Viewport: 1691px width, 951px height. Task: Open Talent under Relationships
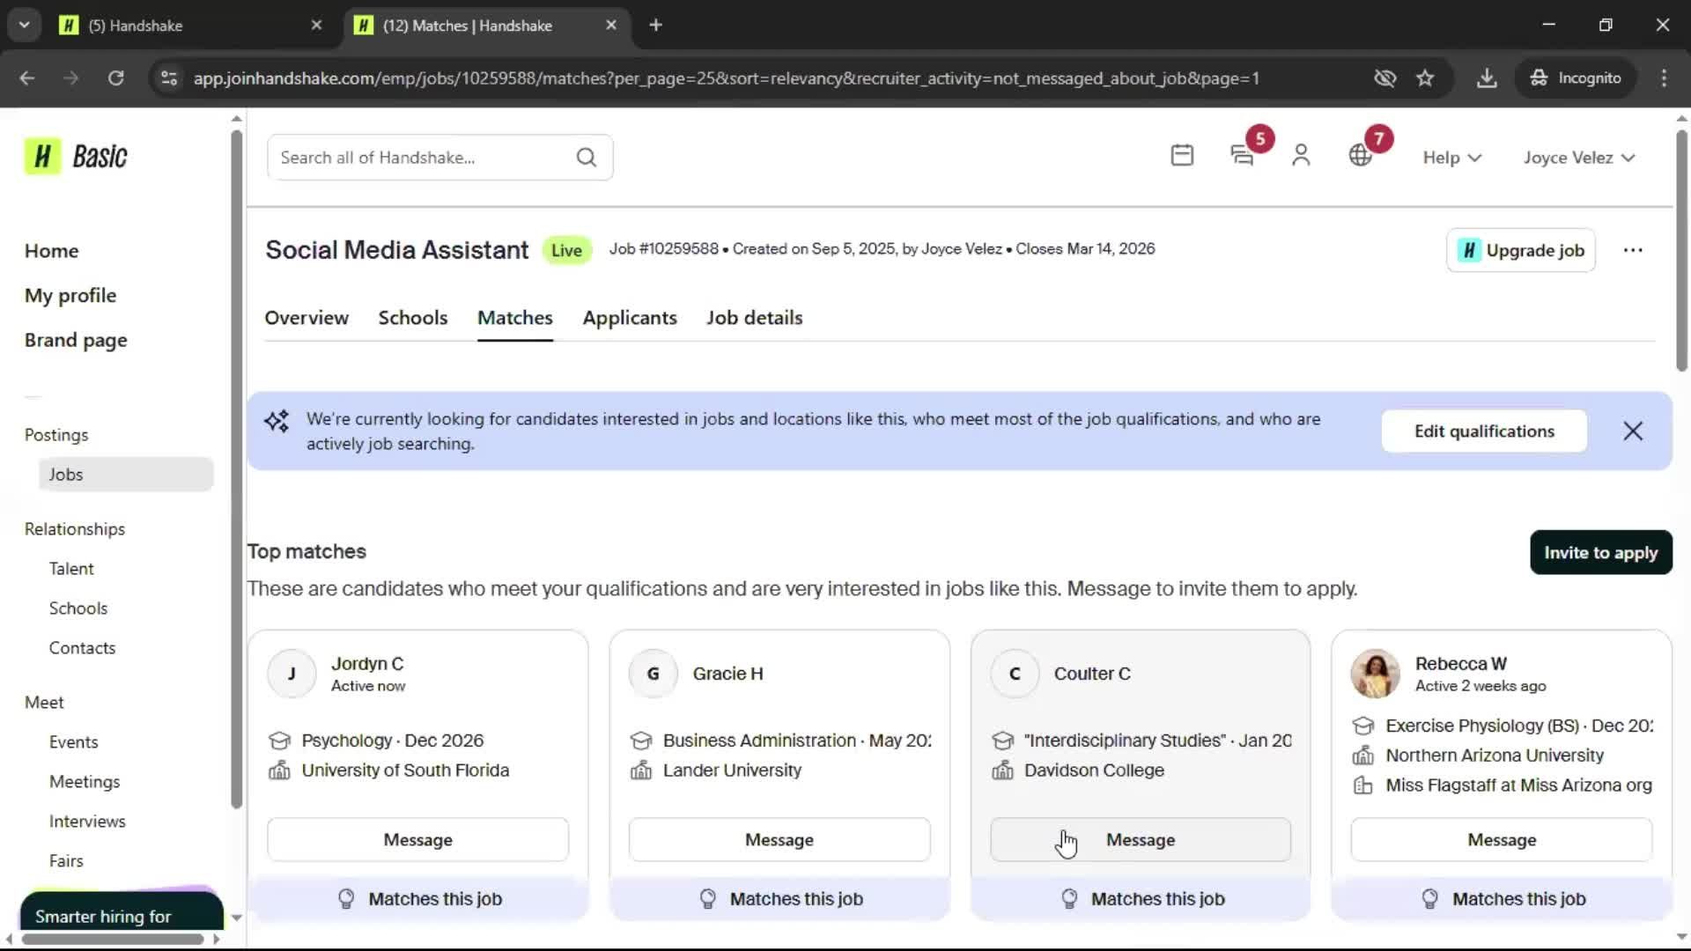click(71, 569)
